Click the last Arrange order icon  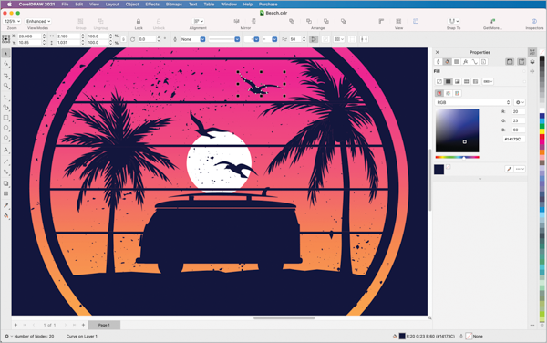coord(344,22)
